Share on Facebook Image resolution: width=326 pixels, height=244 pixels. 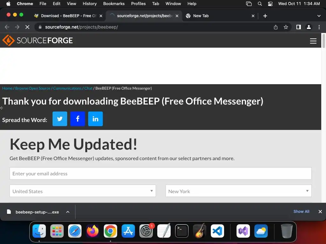pyautogui.click(x=78, y=119)
